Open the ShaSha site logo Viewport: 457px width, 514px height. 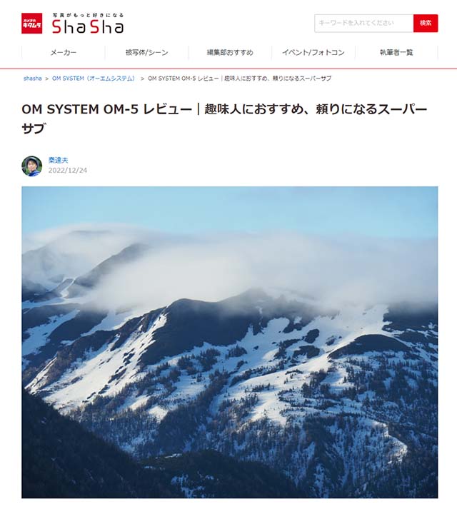point(88,26)
